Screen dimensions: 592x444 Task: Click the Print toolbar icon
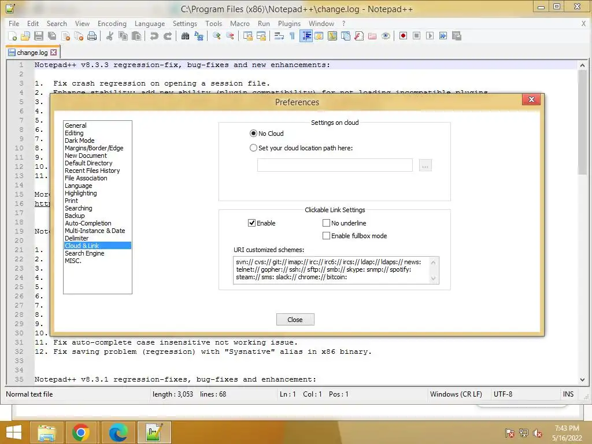click(92, 36)
